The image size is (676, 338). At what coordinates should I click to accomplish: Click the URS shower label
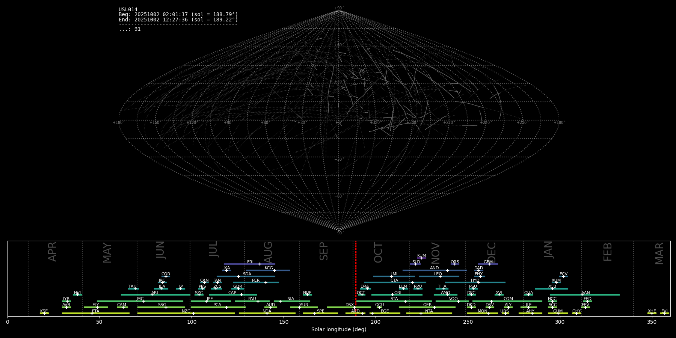click(x=504, y=311)
